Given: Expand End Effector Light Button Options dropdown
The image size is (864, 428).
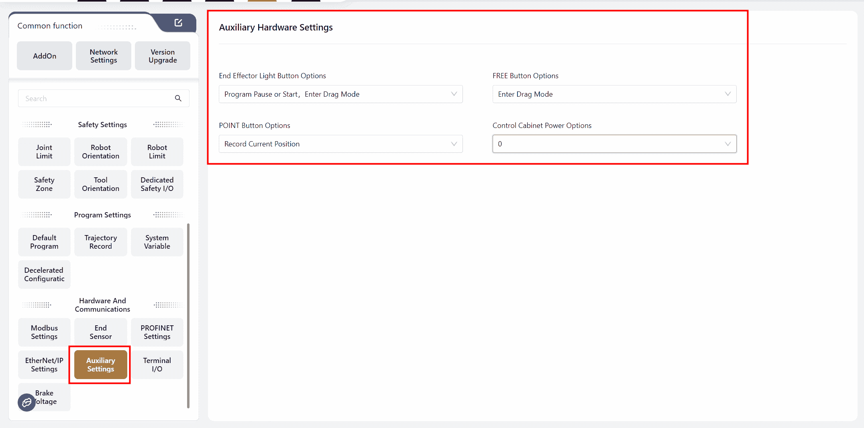Looking at the screenshot, I should [340, 94].
